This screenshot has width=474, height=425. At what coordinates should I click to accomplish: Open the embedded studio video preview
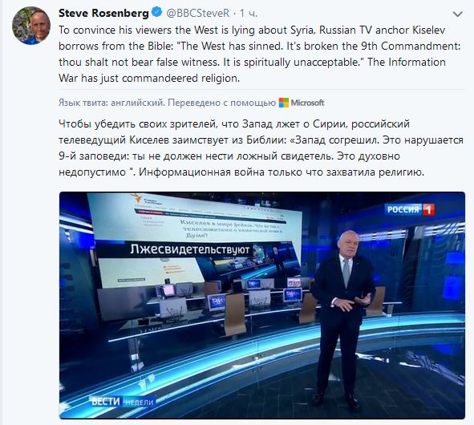(262, 306)
